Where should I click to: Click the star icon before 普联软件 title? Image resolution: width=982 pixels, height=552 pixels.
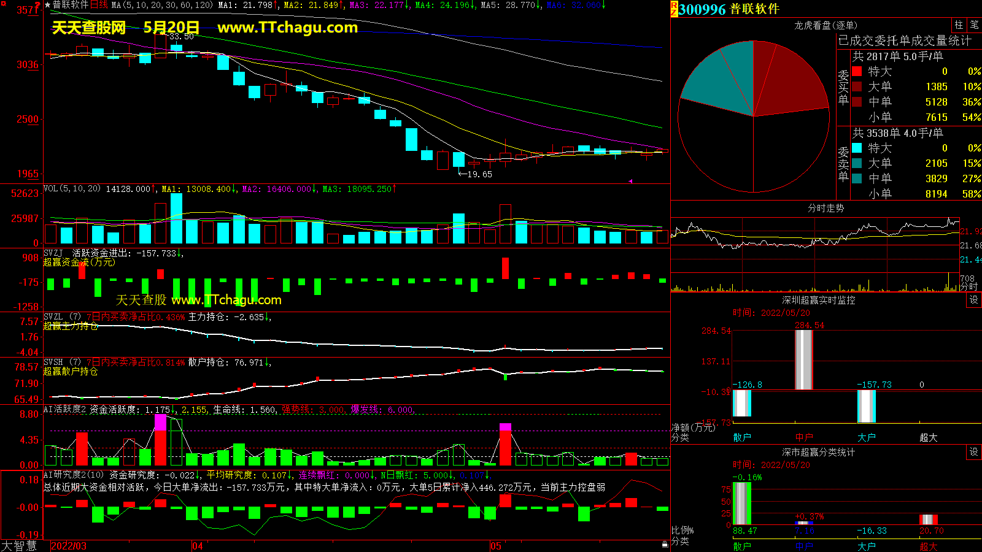tap(48, 5)
